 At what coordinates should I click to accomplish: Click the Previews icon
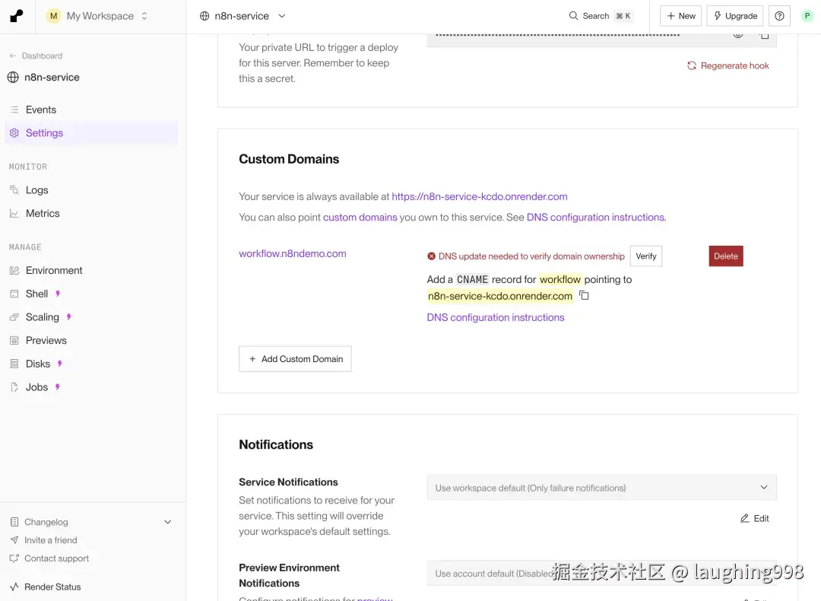(x=14, y=341)
